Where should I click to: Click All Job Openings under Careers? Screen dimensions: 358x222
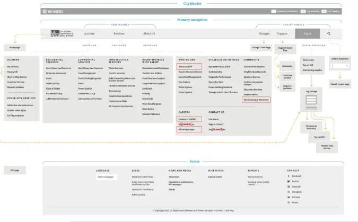pyautogui.click(x=189, y=130)
